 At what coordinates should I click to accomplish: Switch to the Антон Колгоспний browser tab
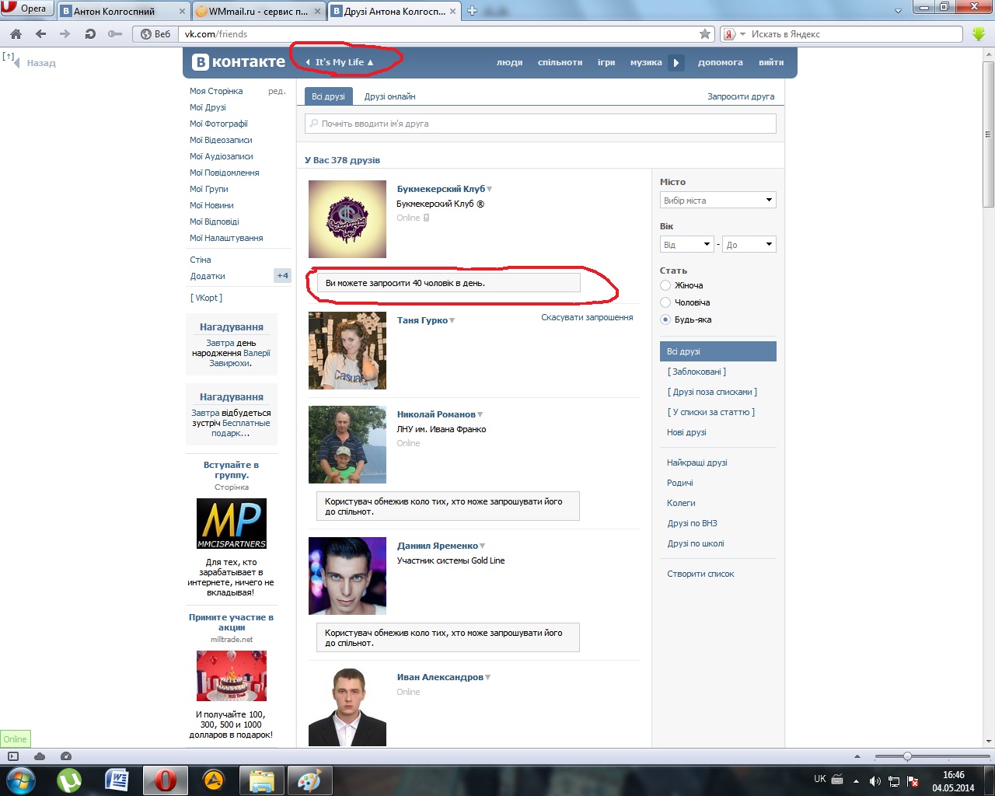[x=114, y=11]
